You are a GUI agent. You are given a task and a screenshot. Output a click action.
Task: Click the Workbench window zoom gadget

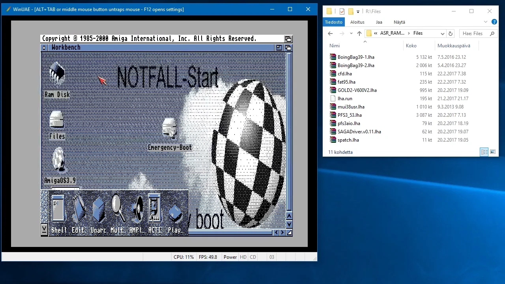[x=279, y=47]
